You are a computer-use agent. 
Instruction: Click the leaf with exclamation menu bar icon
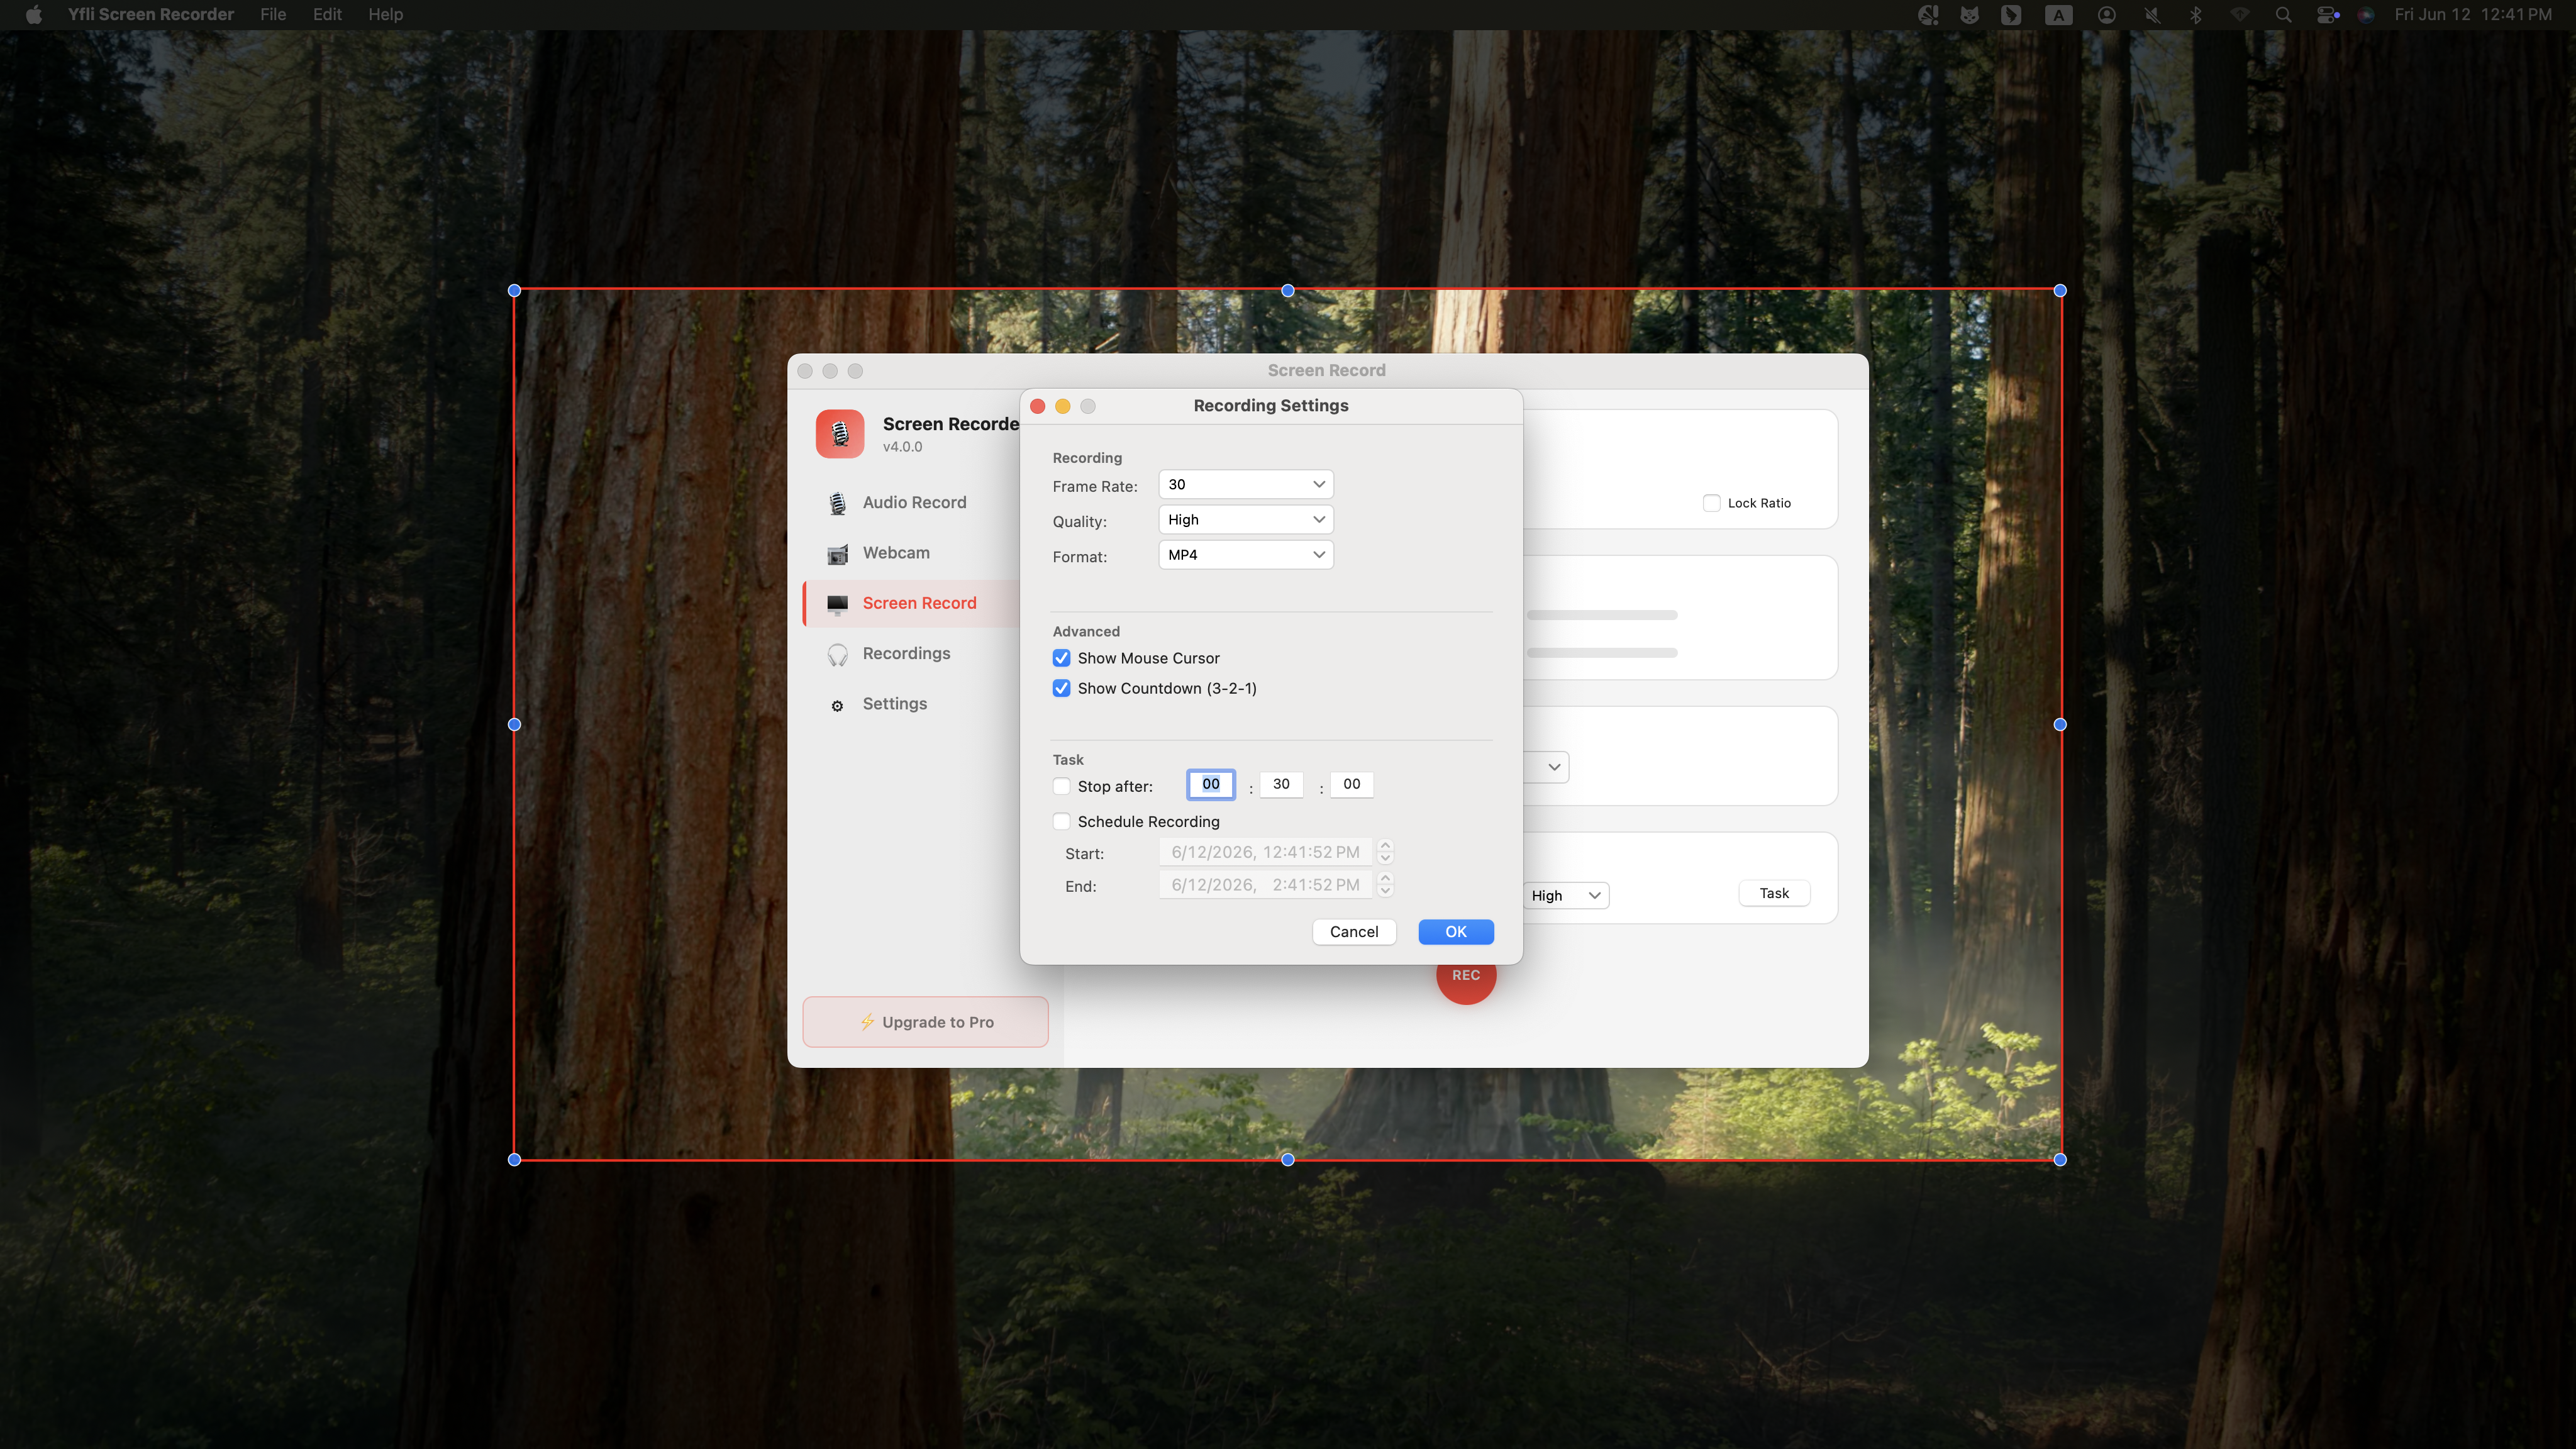pyautogui.click(x=1927, y=14)
